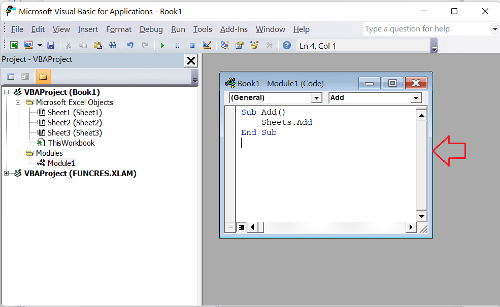Select the VBAProject (FUNCRES.XLAM) project label
500x307 pixels.
80,174
